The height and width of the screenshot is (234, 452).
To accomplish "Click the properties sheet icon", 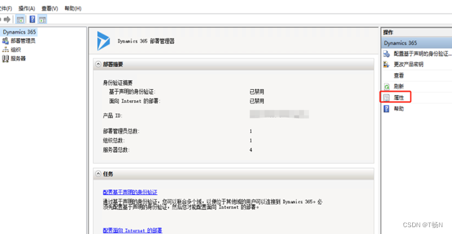I will tap(387, 97).
